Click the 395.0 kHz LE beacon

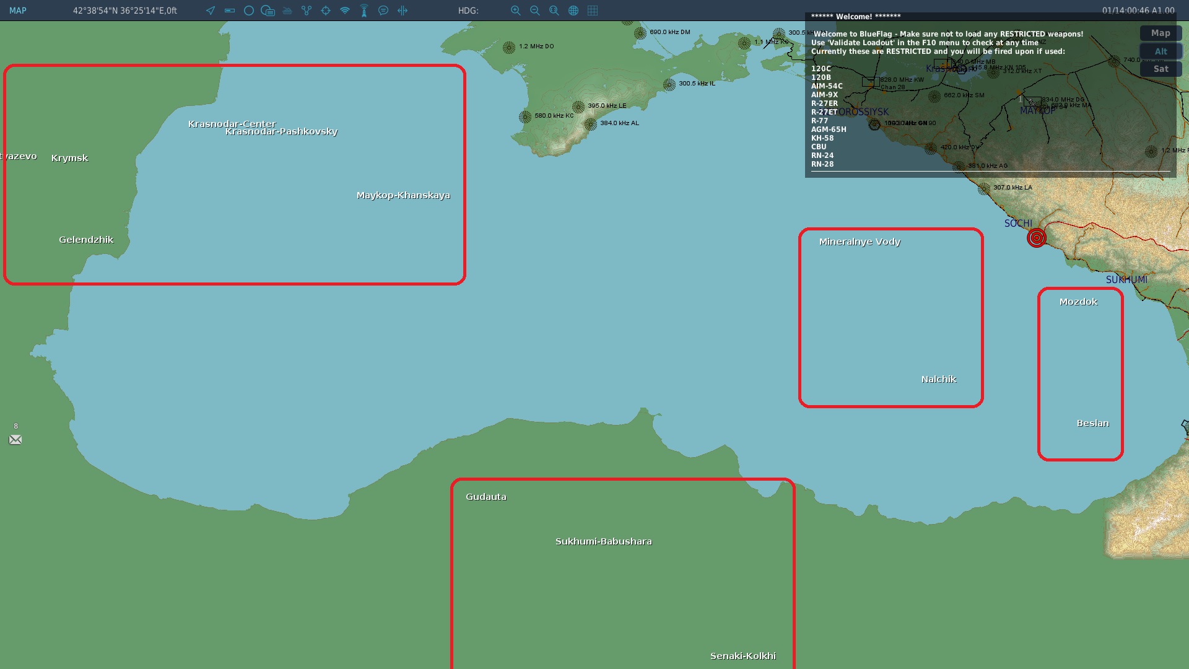coord(578,107)
